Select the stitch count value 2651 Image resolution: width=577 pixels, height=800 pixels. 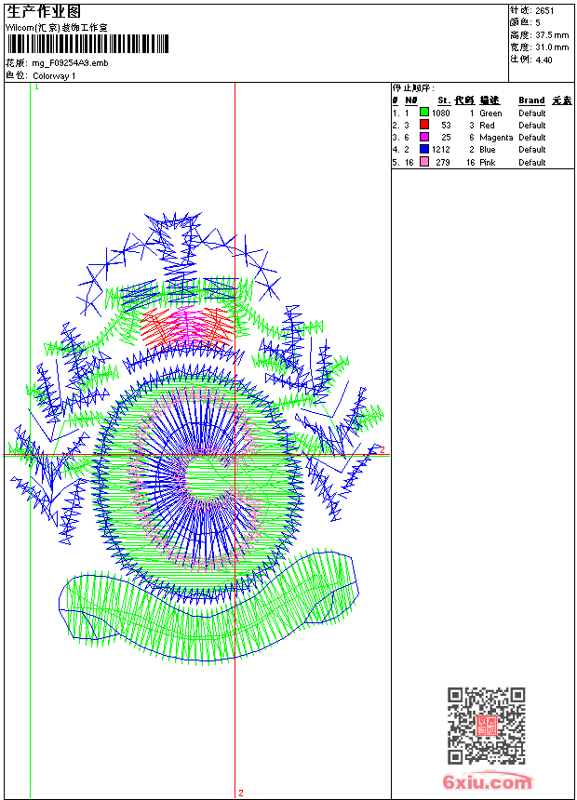544,11
